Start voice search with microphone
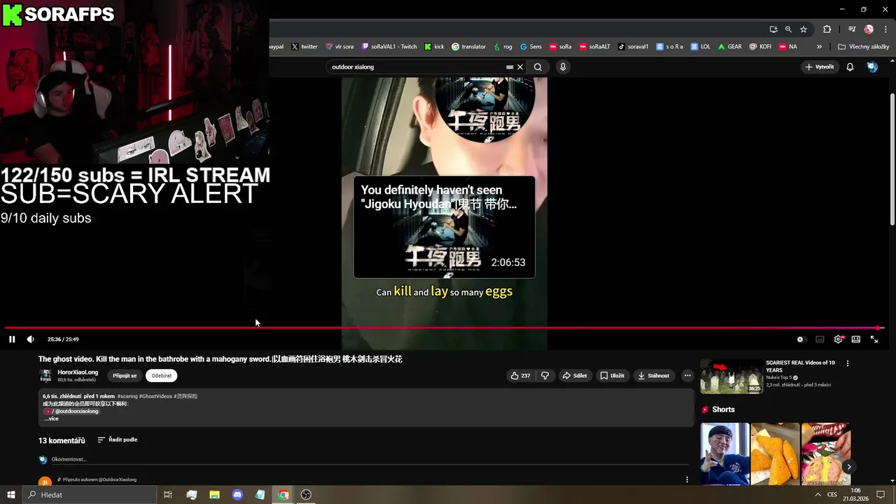This screenshot has width=896, height=504. point(563,67)
